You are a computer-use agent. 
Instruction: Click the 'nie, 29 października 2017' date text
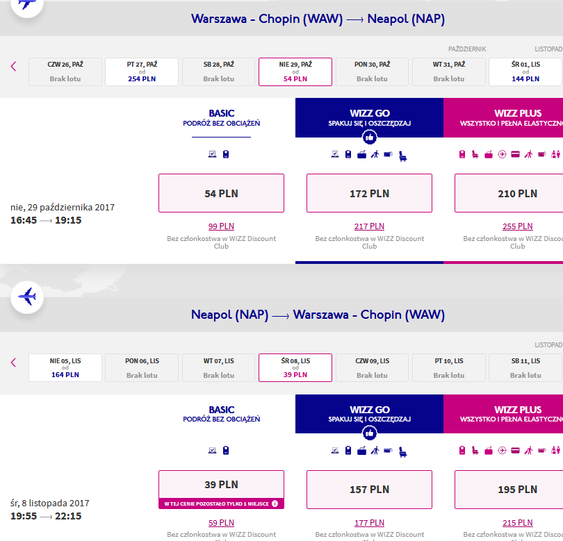(x=63, y=208)
